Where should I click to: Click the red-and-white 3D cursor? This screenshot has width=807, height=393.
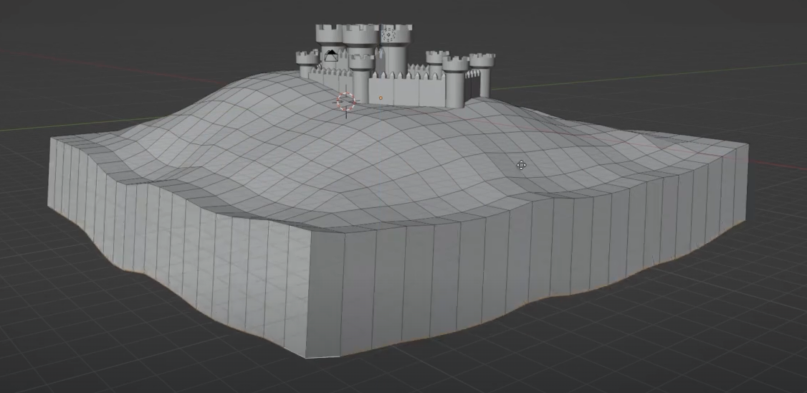point(346,102)
